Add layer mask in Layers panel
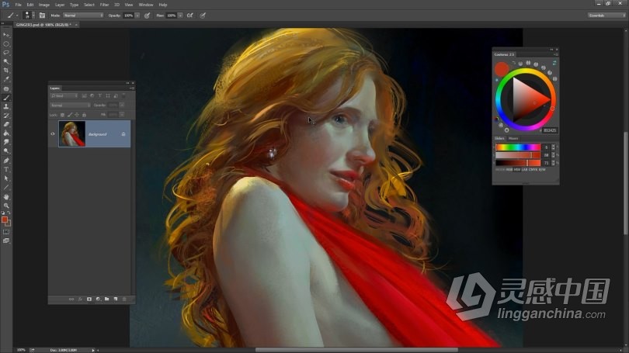Viewport: 629px width, 353px height. (x=89, y=299)
